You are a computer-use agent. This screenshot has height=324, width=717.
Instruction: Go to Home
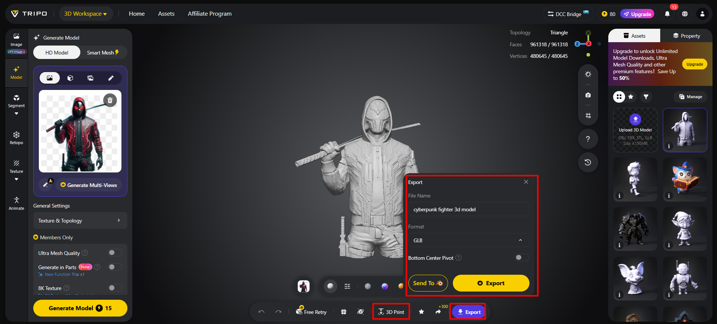(137, 14)
